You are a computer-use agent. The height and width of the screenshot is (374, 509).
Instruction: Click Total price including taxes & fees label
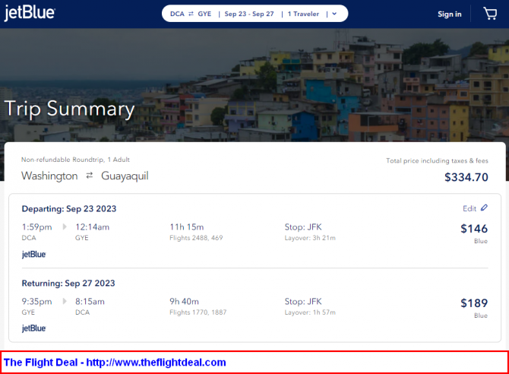click(x=437, y=160)
